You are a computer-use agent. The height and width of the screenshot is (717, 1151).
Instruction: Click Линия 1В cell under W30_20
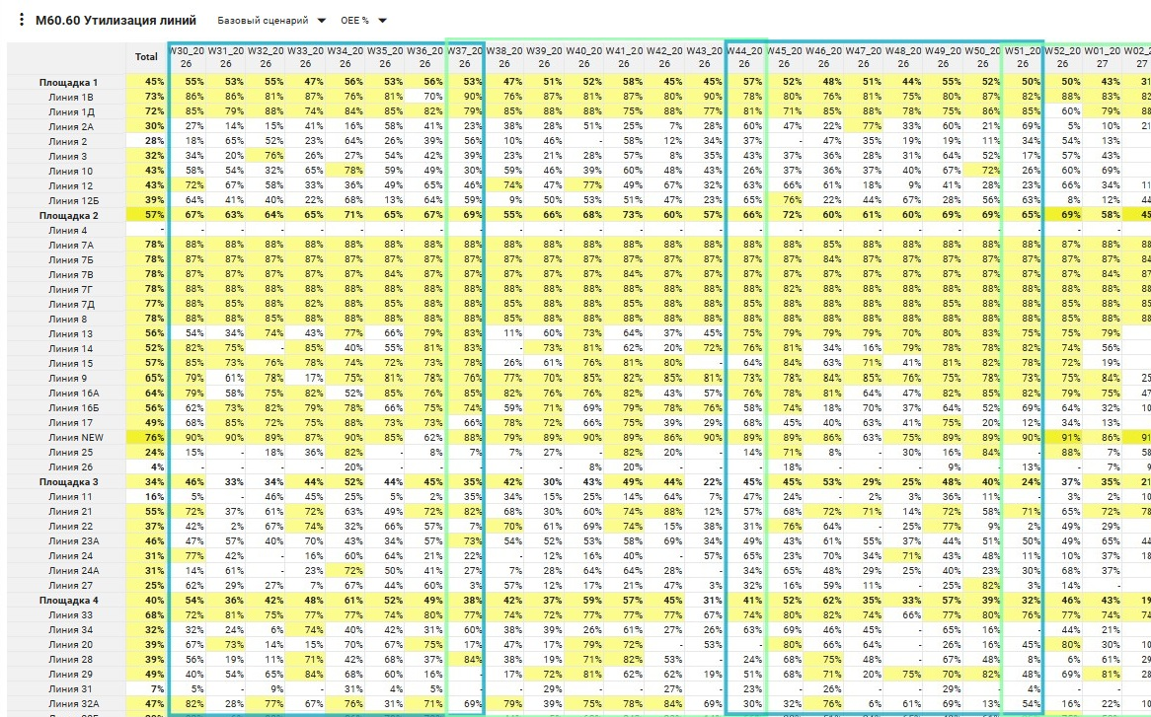point(187,97)
